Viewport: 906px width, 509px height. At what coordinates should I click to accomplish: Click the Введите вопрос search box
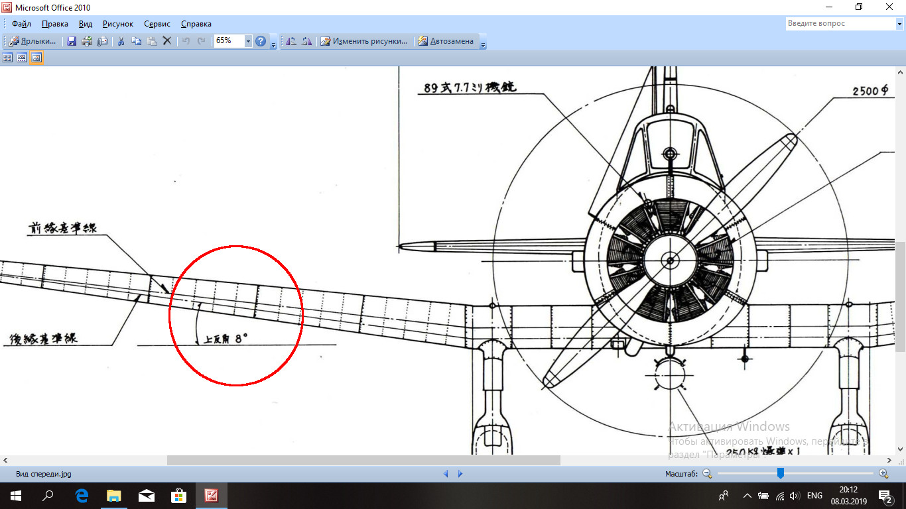click(x=840, y=24)
